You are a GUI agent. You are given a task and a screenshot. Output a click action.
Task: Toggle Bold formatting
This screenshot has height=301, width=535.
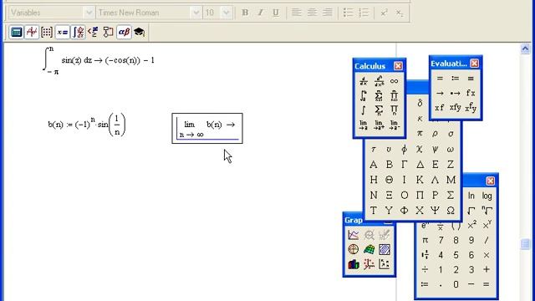(x=245, y=13)
